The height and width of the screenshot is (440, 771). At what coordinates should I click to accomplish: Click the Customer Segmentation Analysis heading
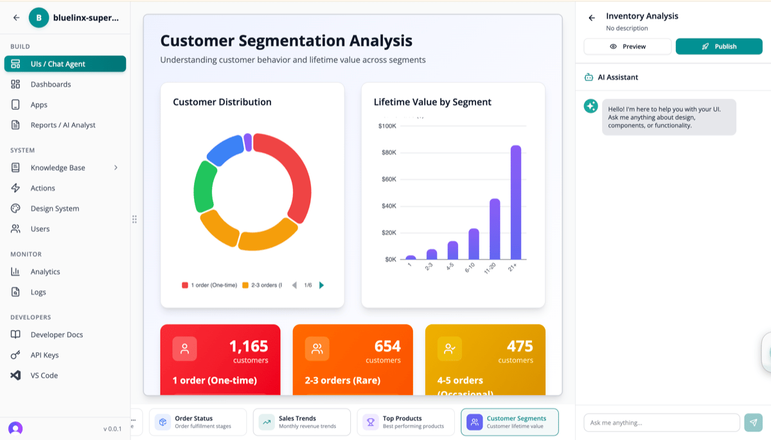pos(287,40)
